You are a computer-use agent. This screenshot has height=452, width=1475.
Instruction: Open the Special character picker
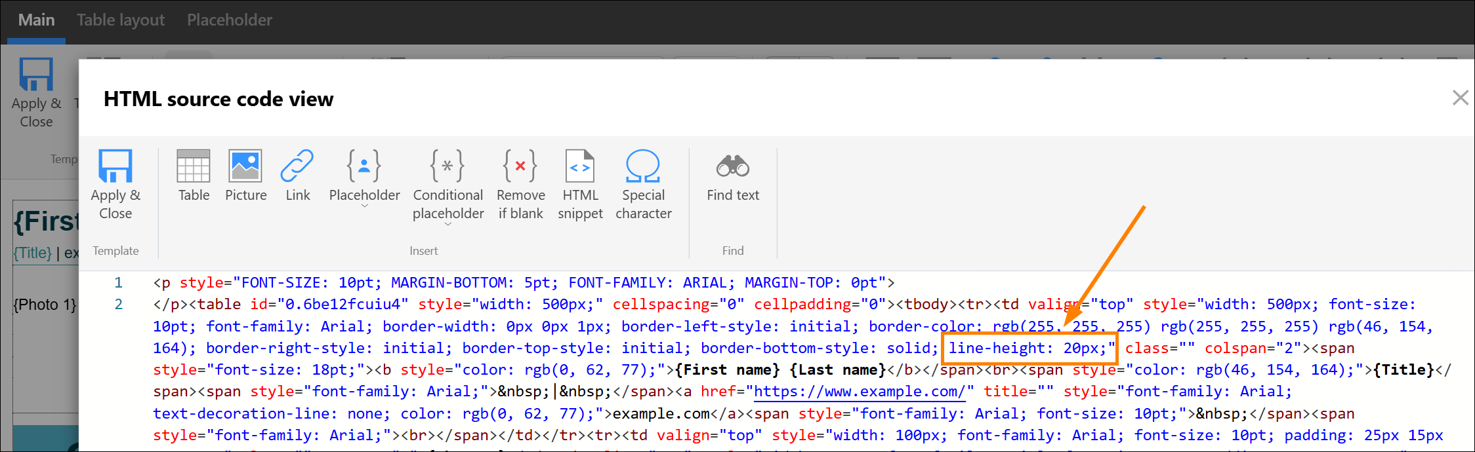coord(643,185)
